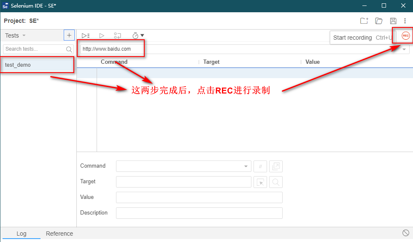The width and height of the screenshot is (413, 242).
Task: Toggle enable/disable command comment button
Action: 260,166
